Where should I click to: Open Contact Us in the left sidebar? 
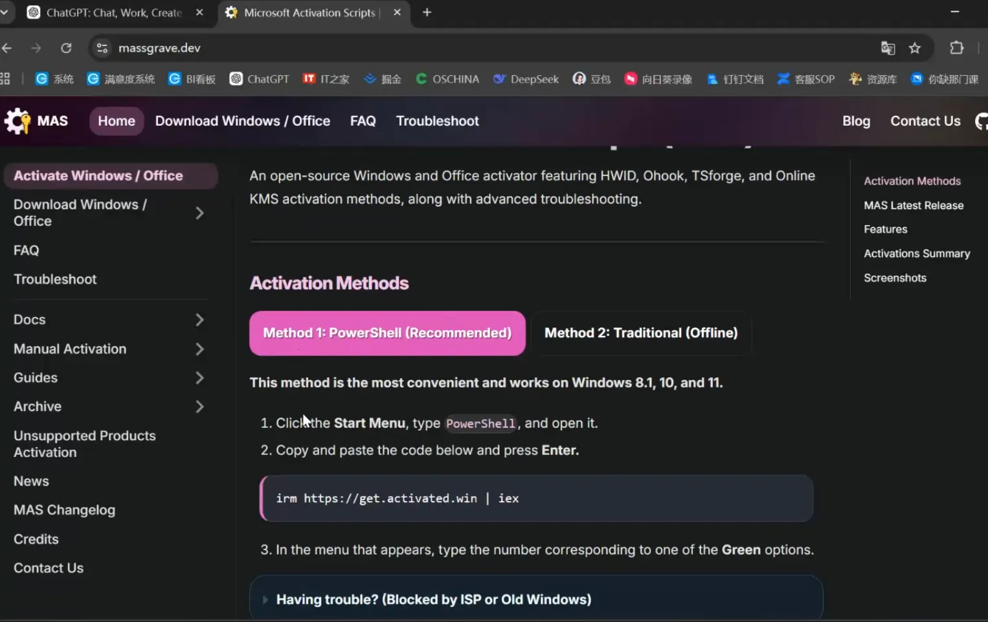pos(49,568)
